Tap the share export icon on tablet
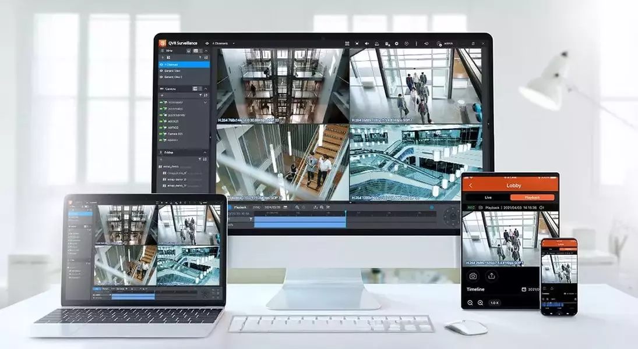This screenshot has height=349, width=638. coord(491,276)
